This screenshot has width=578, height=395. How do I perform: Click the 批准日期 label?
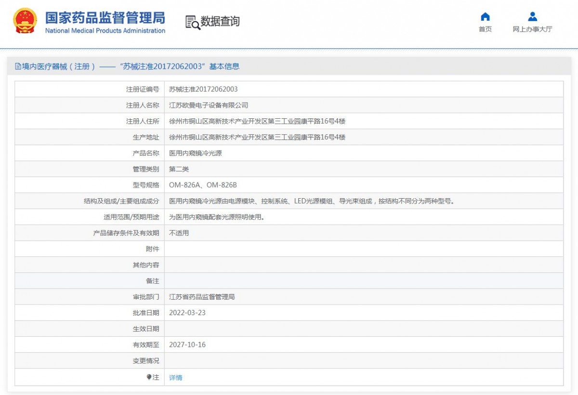146,313
